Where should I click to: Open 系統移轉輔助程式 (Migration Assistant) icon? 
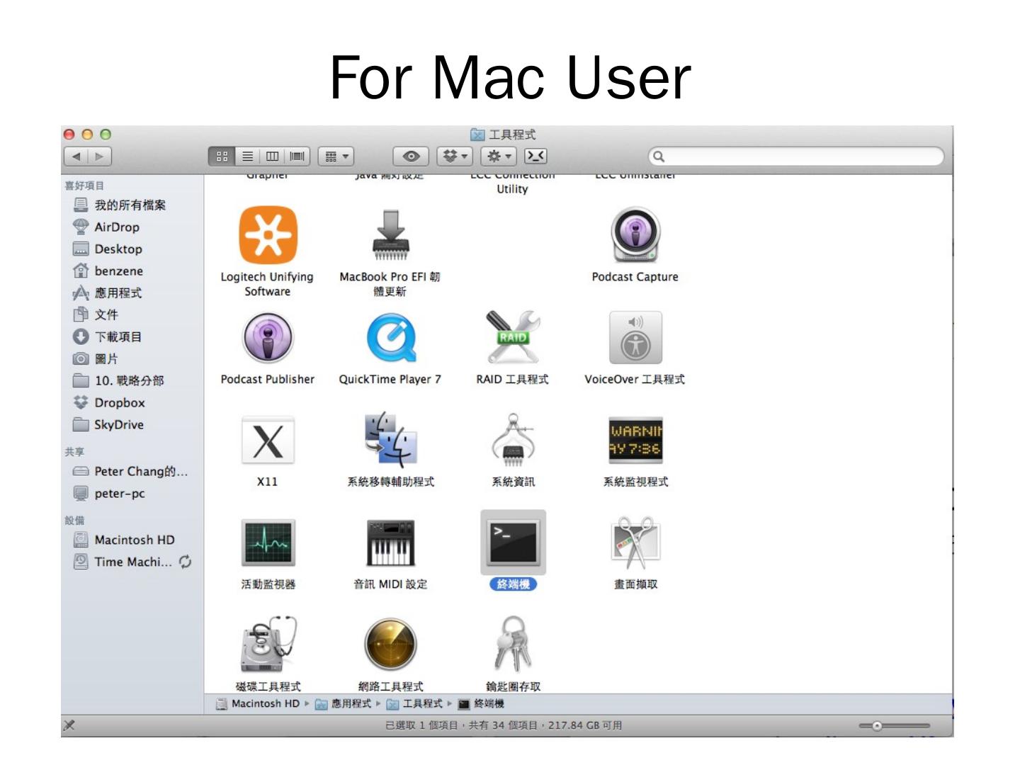coord(390,439)
